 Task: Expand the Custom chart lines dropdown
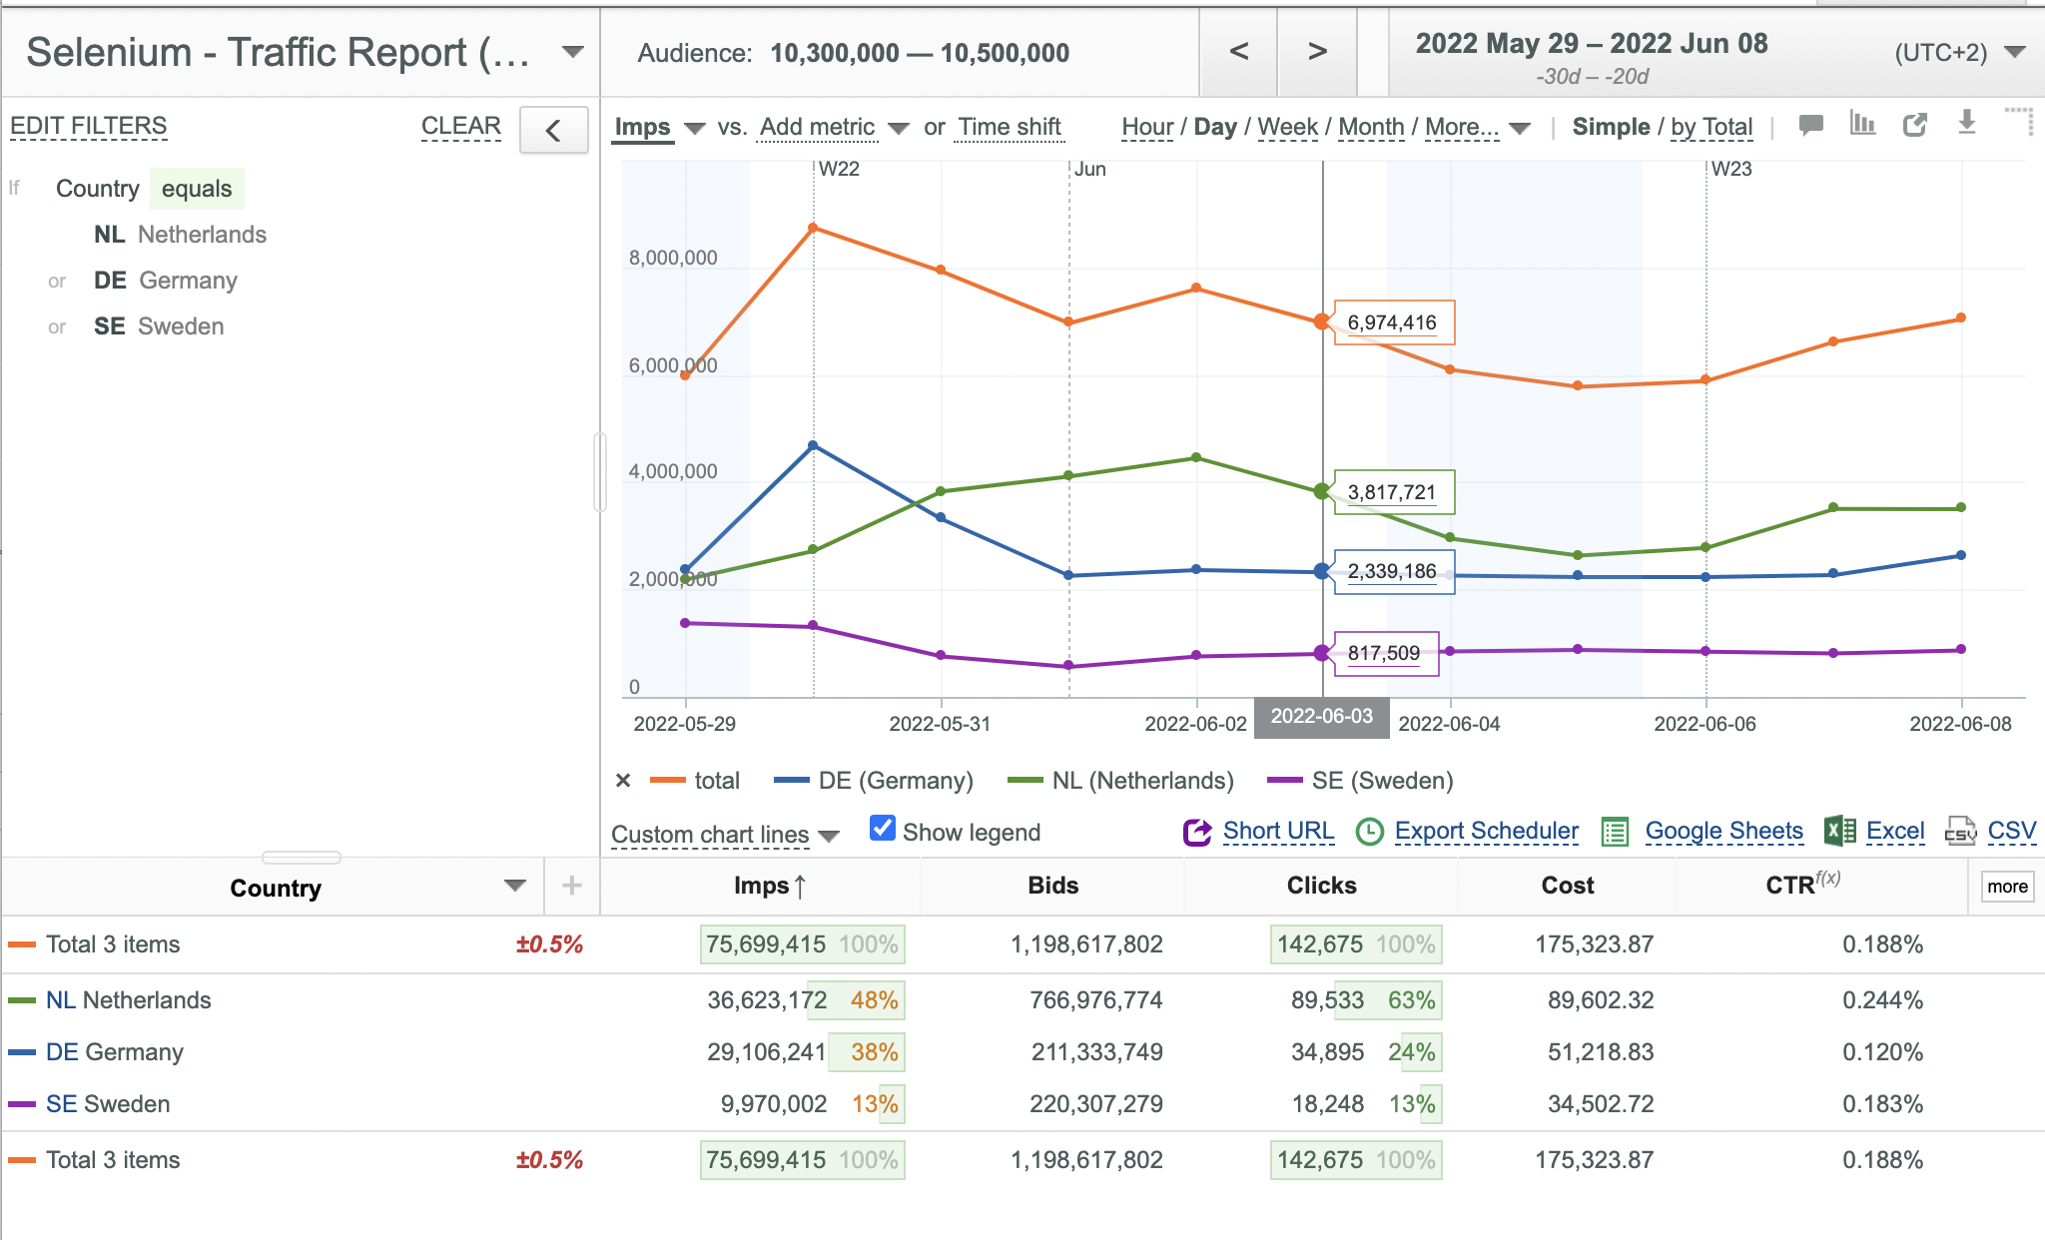(x=725, y=835)
